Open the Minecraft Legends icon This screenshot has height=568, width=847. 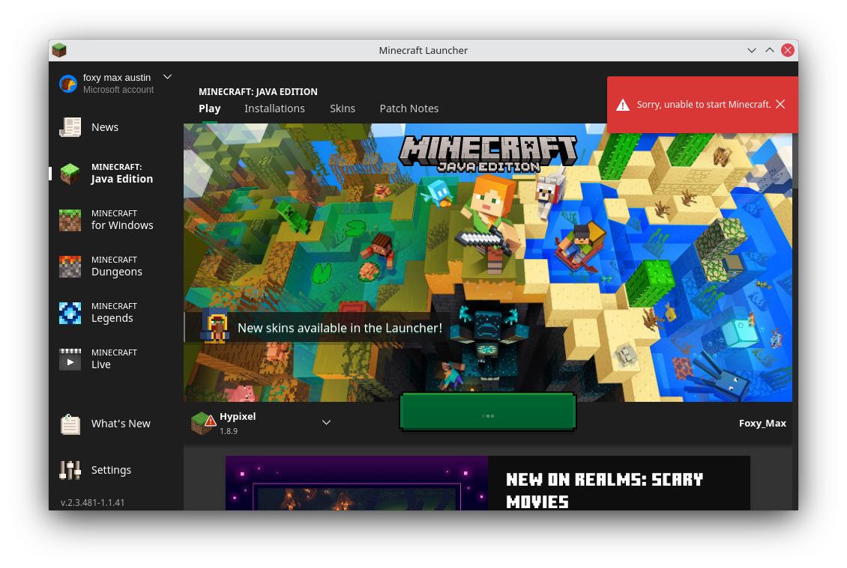coord(70,313)
